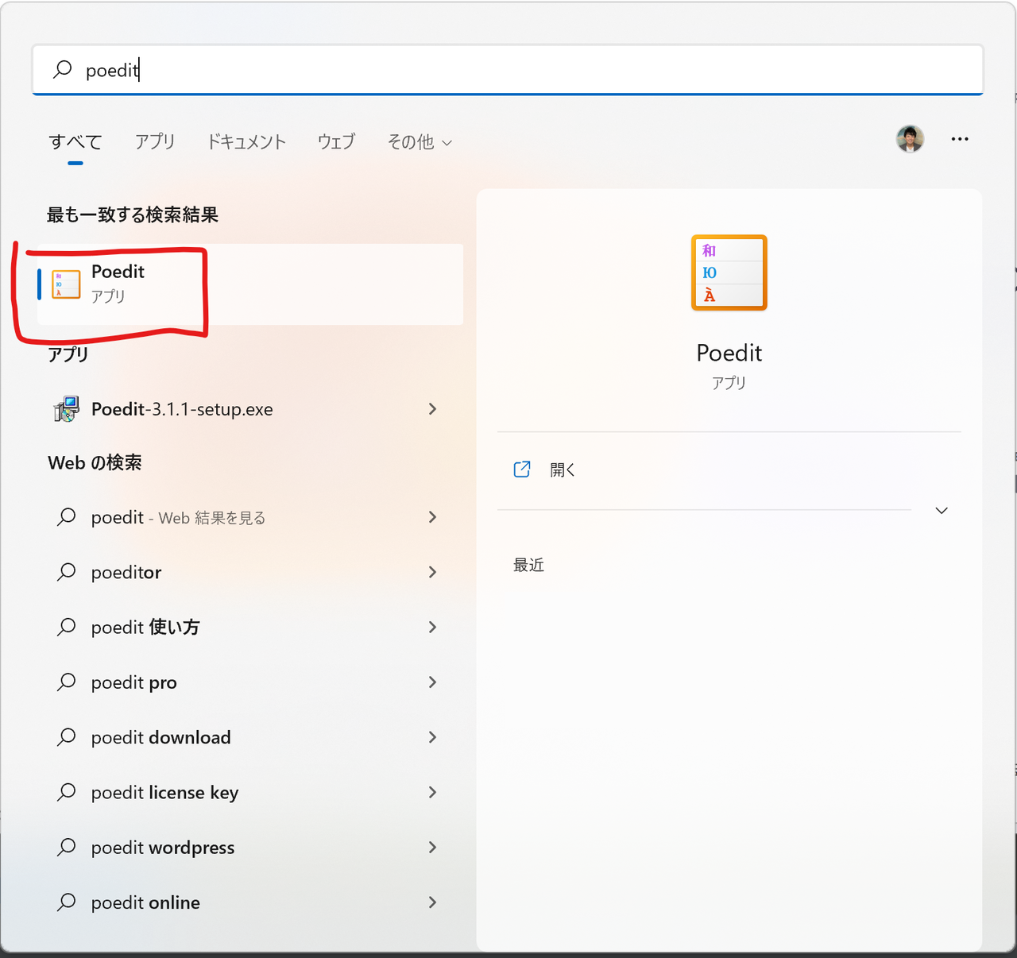Click the user profile avatar picture

[910, 139]
